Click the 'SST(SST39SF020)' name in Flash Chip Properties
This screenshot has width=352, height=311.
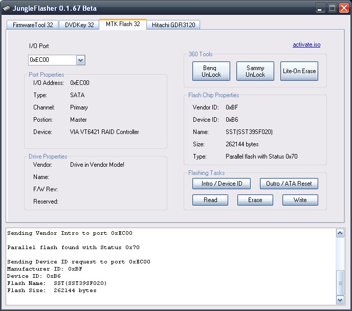click(x=249, y=132)
